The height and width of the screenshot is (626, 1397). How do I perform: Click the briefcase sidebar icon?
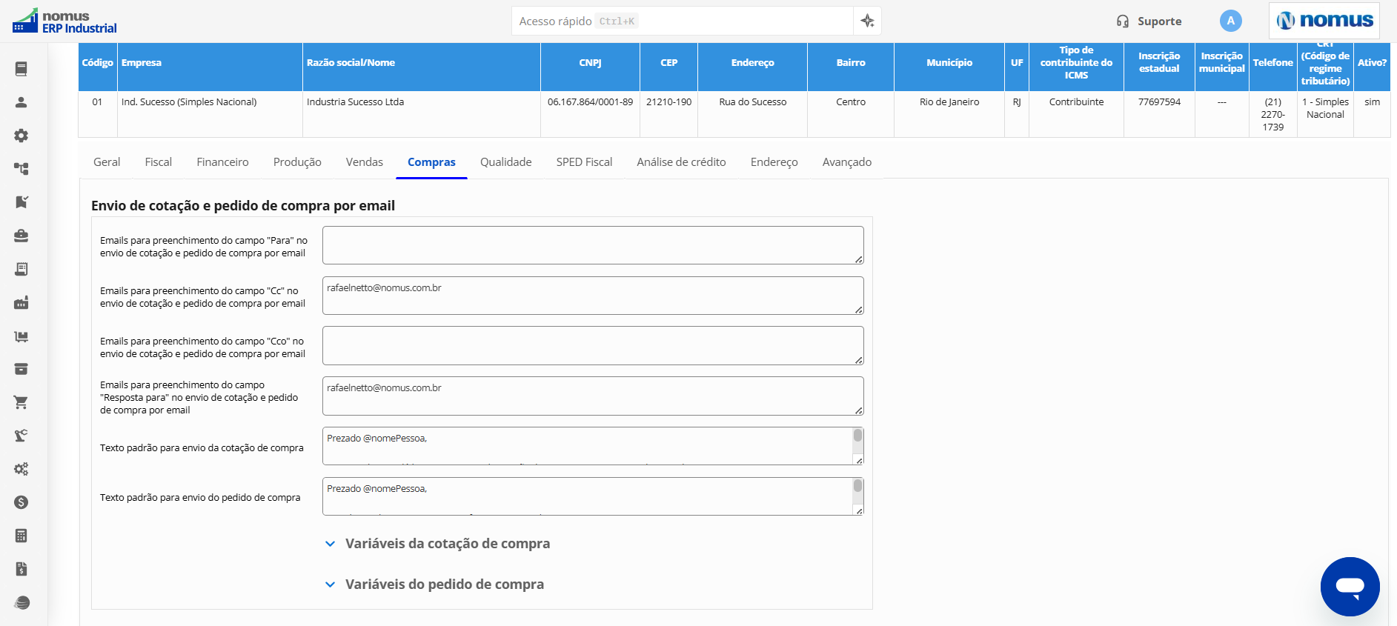click(x=21, y=236)
